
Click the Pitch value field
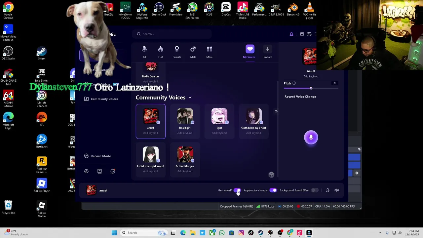click(334, 83)
